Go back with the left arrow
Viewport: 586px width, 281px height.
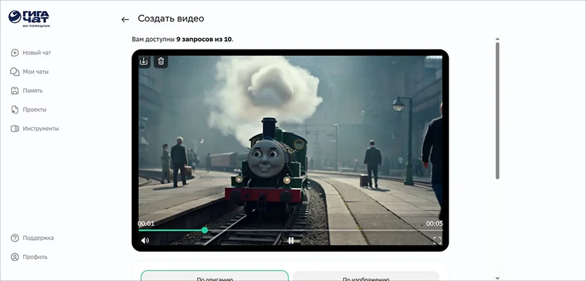tap(125, 20)
